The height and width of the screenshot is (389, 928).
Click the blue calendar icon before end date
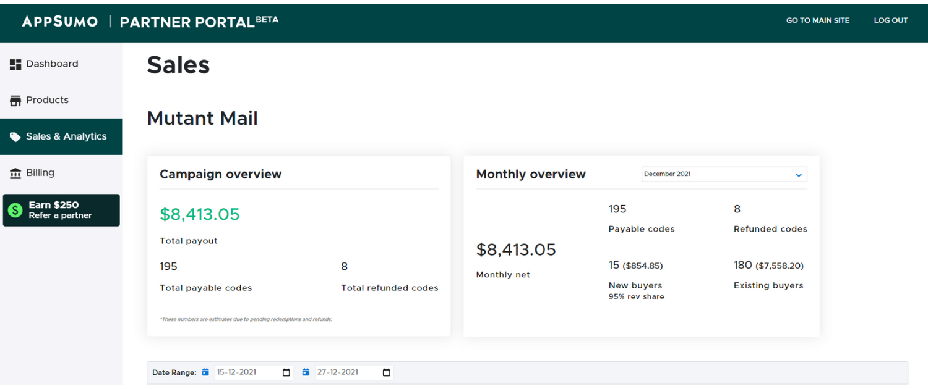tap(306, 372)
